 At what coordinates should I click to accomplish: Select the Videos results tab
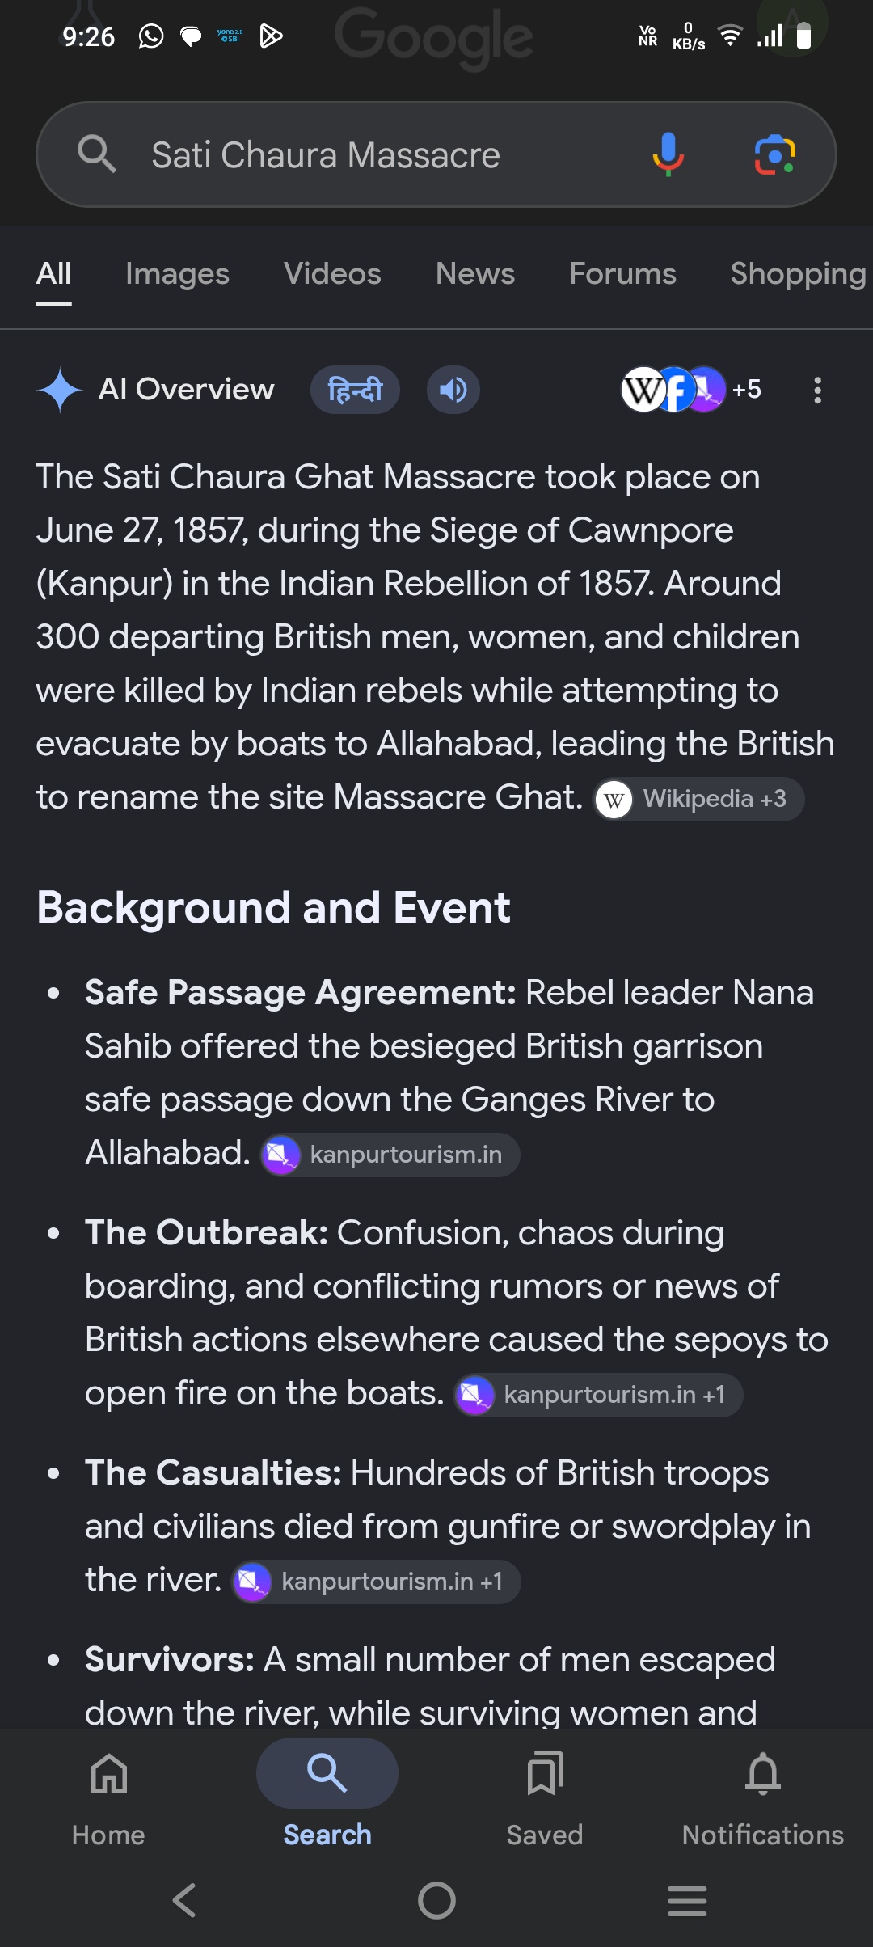point(332,274)
